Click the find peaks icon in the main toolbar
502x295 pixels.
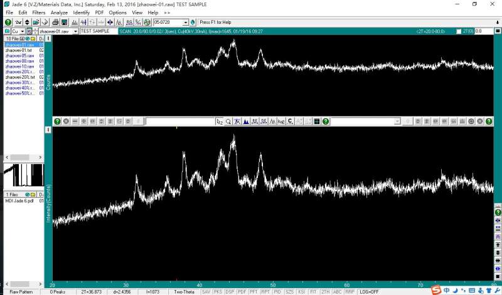75,23
